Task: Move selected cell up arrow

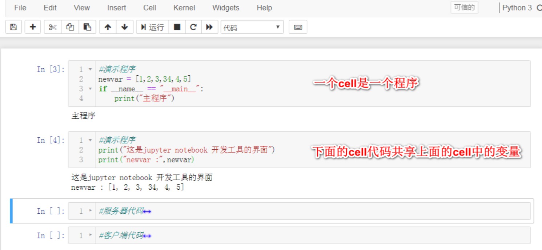Action: click(x=108, y=27)
